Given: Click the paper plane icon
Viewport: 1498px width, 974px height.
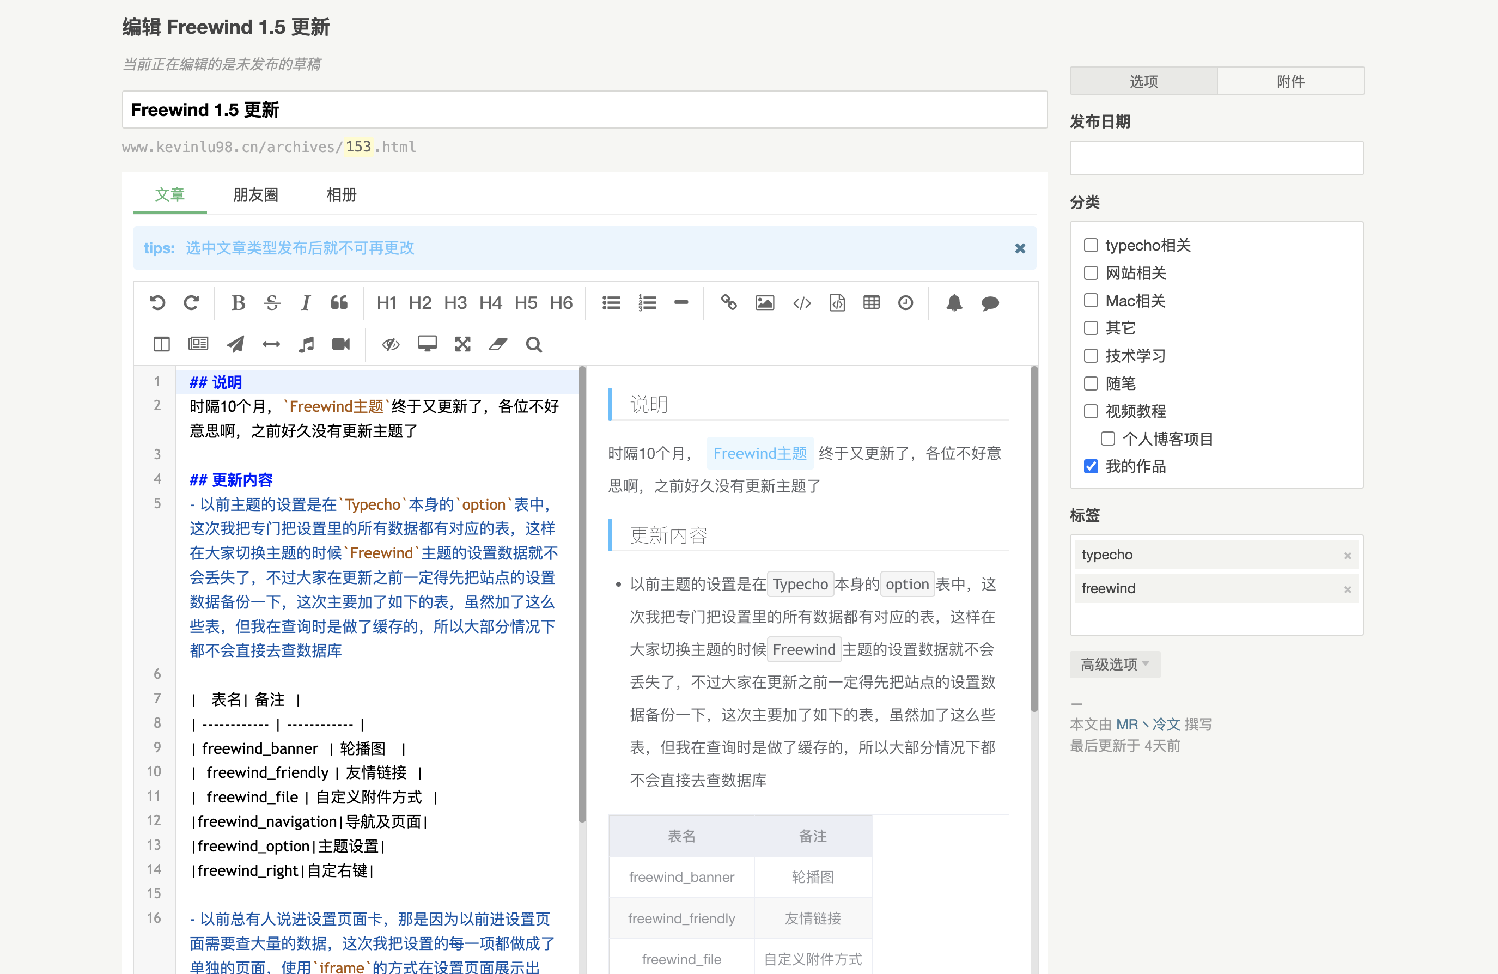Looking at the screenshot, I should pyautogui.click(x=235, y=344).
